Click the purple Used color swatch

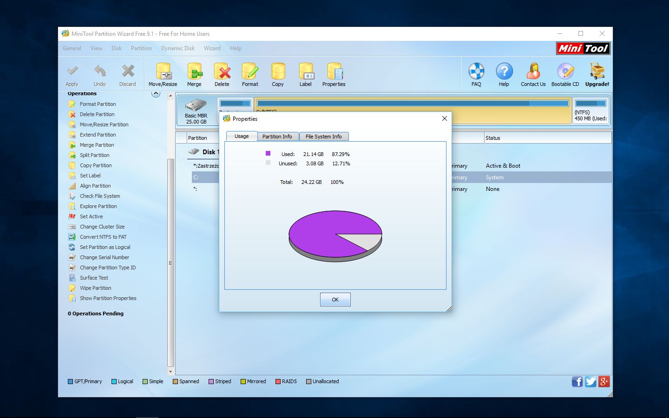268,153
